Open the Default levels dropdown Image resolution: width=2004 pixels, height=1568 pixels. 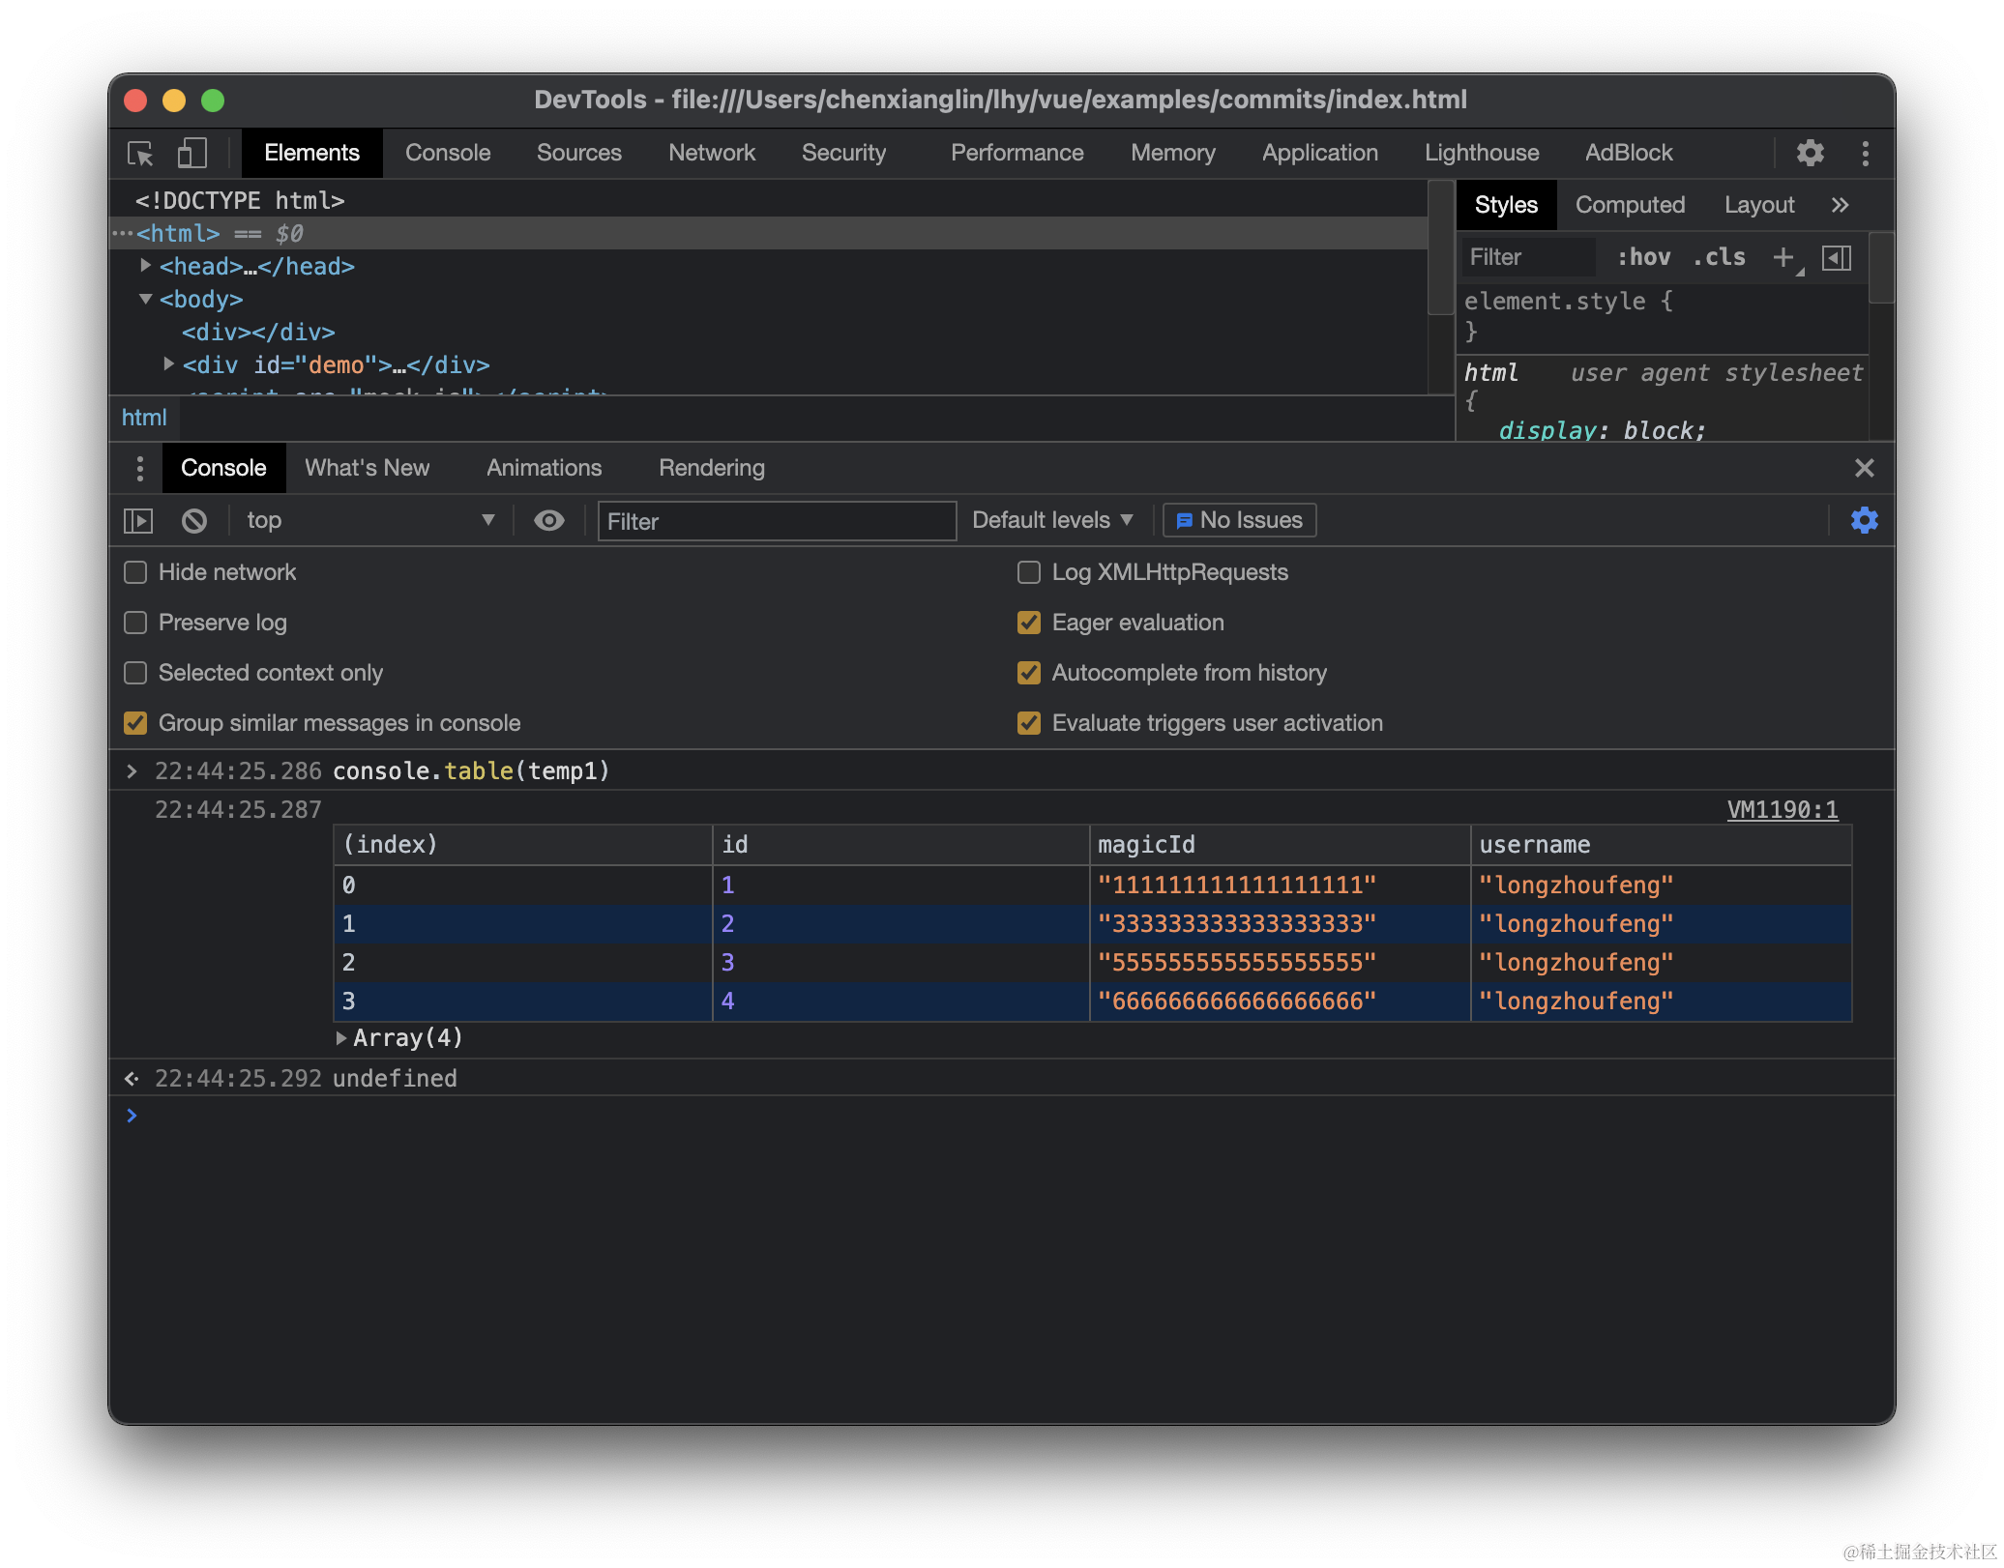pos(1051,520)
